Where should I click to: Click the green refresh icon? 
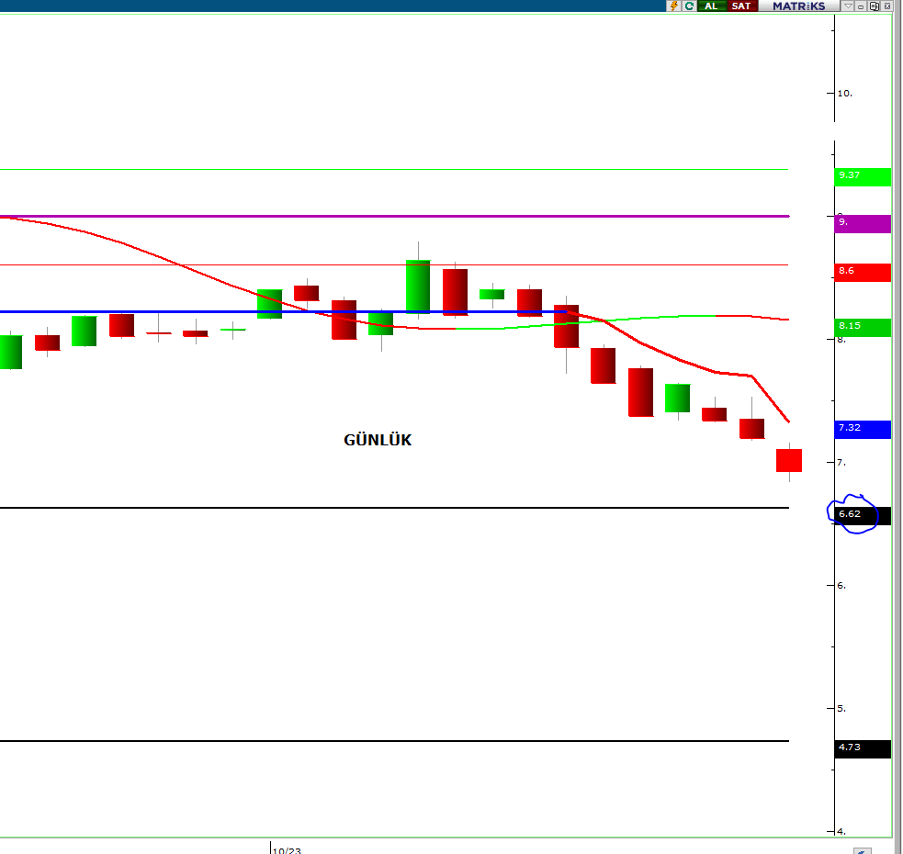pyautogui.click(x=689, y=6)
